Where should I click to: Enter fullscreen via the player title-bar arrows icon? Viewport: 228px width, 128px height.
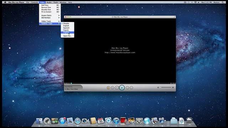coord(175,17)
